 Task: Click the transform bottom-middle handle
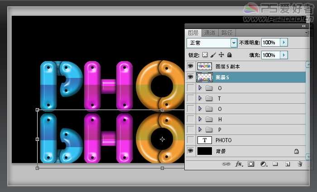pyautogui.click(x=162, y=168)
